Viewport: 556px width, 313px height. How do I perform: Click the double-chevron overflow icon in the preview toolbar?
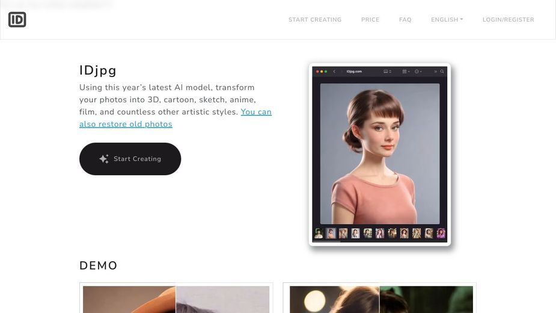click(x=435, y=72)
